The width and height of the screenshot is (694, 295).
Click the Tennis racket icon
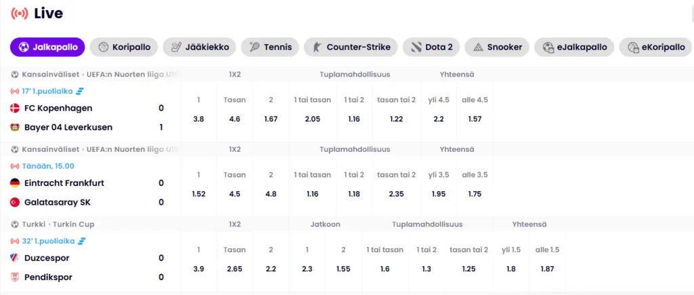[x=255, y=47]
